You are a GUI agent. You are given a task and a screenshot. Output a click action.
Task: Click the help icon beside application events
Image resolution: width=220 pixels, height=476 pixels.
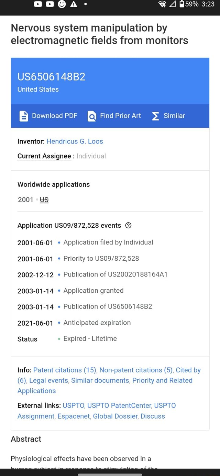pos(129,226)
